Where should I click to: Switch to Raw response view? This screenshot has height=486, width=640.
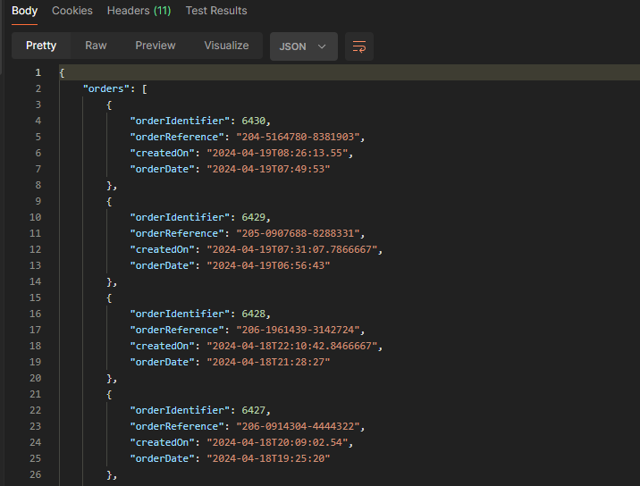coord(96,46)
